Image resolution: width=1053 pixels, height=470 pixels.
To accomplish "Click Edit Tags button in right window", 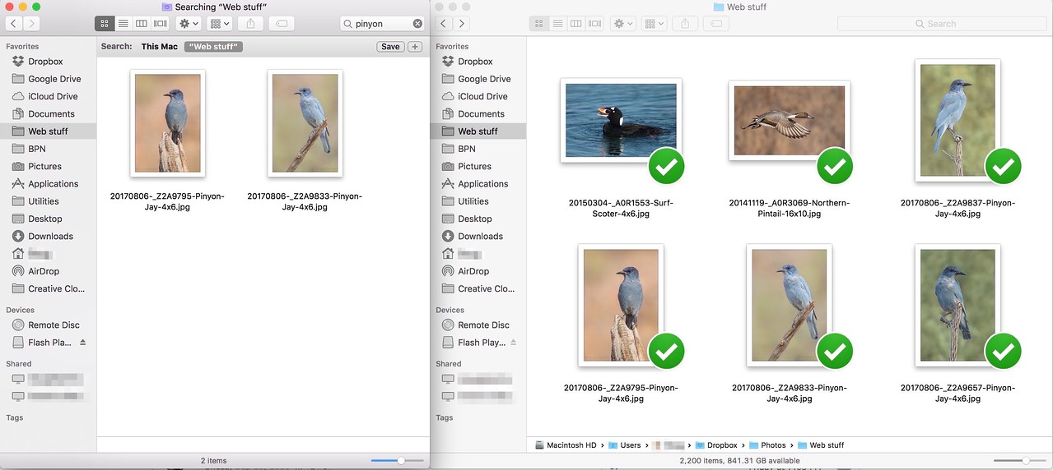I will 715,24.
